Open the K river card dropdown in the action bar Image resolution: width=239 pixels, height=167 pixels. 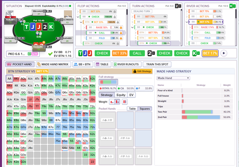pyautogui.click(x=198, y=53)
